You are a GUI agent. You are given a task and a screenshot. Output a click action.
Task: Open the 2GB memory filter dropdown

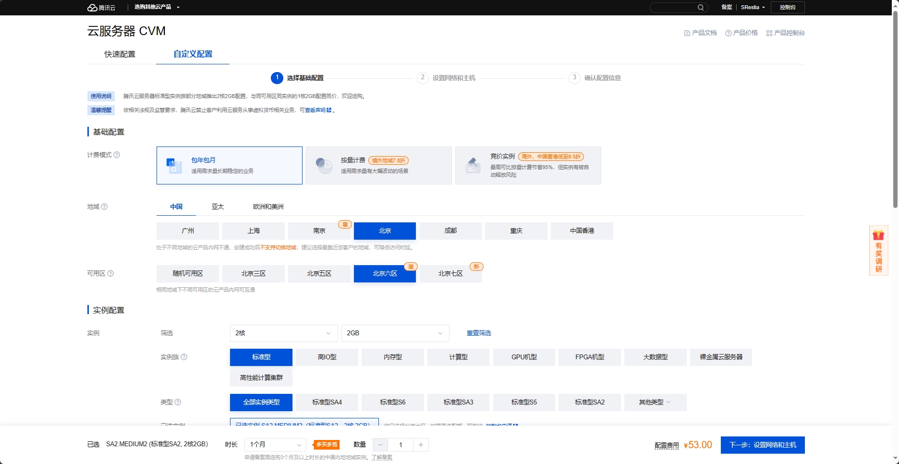point(395,333)
